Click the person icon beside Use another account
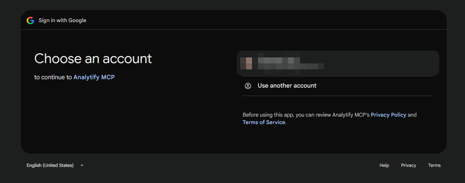465x183 pixels. click(x=248, y=86)
